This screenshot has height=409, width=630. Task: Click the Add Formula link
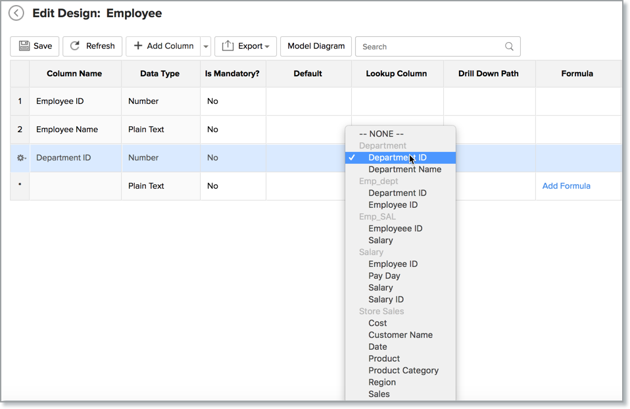click(x=566, y=186)
